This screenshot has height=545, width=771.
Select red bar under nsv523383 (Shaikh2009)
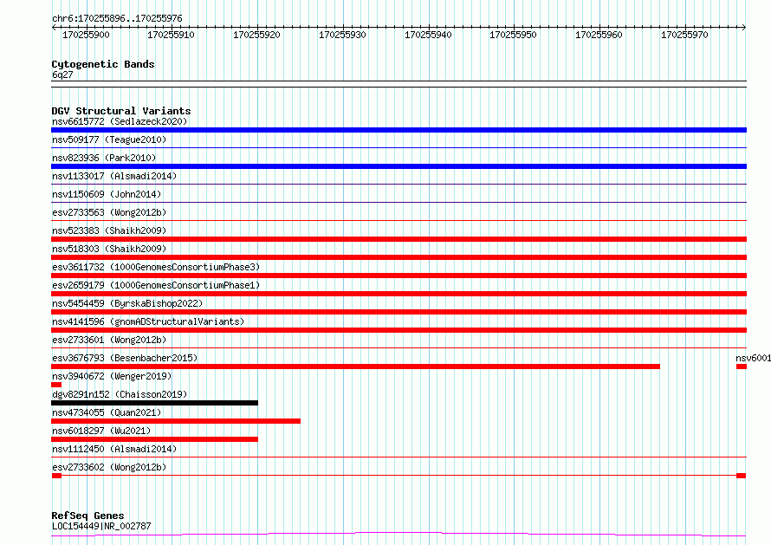[398, 239]
